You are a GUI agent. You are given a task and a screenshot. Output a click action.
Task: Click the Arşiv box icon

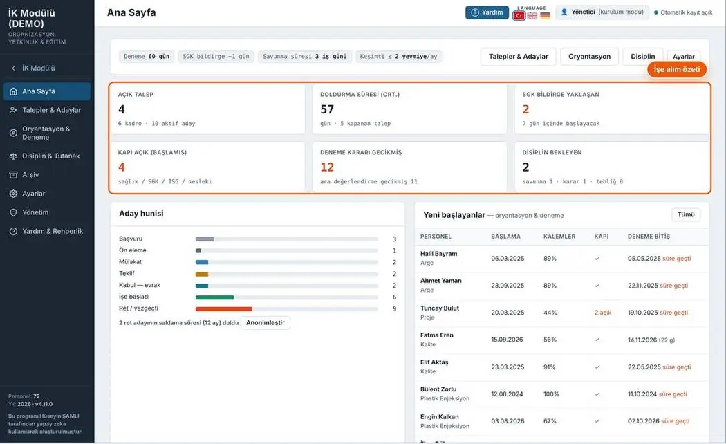point(13,175)
